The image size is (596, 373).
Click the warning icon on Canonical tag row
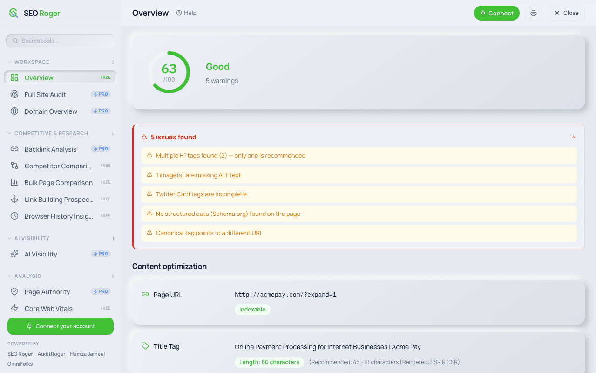[x=149, y=233]
